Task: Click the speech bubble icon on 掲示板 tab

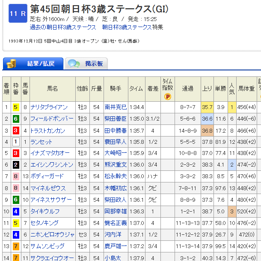Action: pos(74,64)
